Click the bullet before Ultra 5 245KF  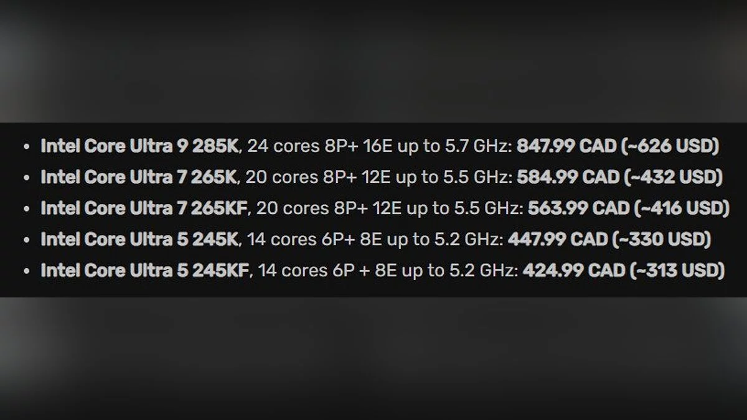tap(26, 271)
